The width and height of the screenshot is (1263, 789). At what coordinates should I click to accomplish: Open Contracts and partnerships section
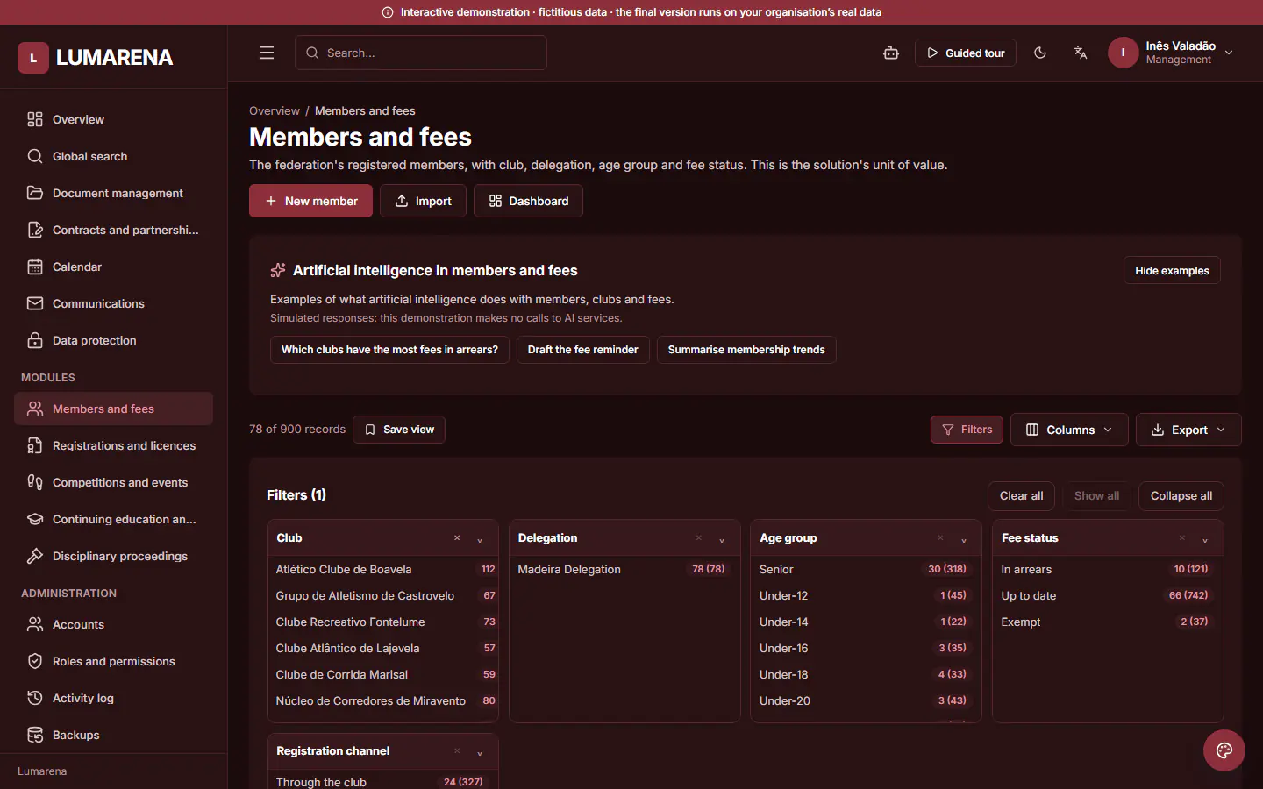point(113,230)
